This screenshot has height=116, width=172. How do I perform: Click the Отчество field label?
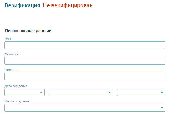(x=11, y=70)
